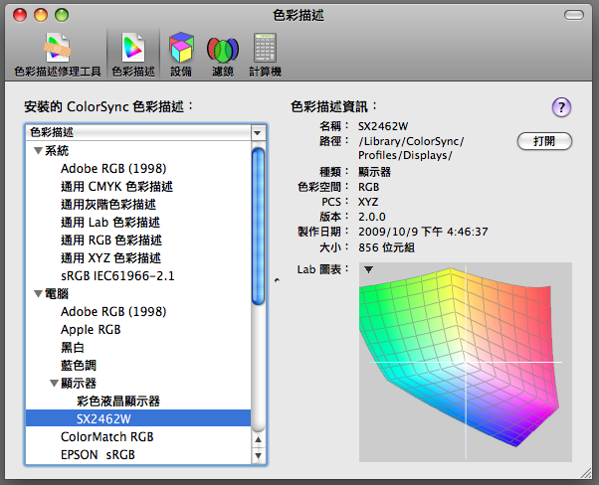Select the SX2462W profile row
The height and width of the screenshot is (485, 599).
(x=138, y=418)
